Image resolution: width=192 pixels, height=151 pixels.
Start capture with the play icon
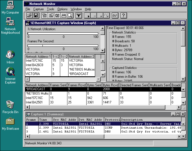coord(87,15)
